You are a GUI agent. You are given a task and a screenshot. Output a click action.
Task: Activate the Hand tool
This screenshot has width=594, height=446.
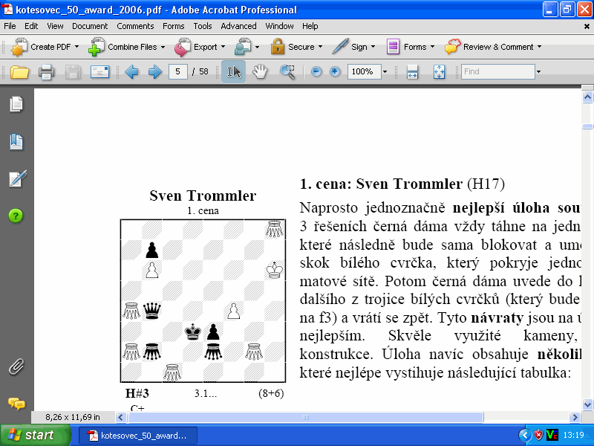click(x=260, y=72)
